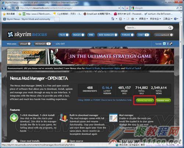This screenshot has height=148, width=184.
Task: Open the Twitter social icon
Action: [x=164, y=43]
